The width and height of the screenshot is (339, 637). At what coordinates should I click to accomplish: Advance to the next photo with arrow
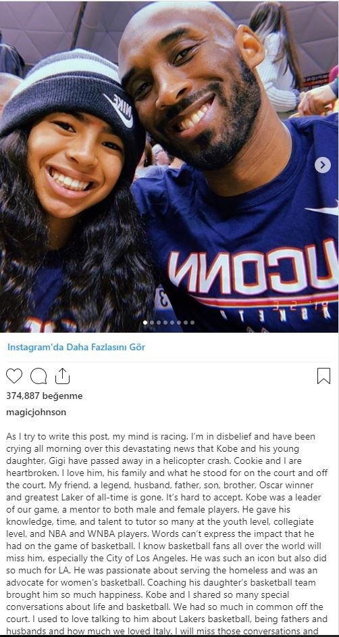pos(323,165)
